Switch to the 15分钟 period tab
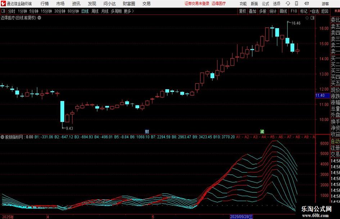Screen dimensions: 340x219 coord(46,11)
